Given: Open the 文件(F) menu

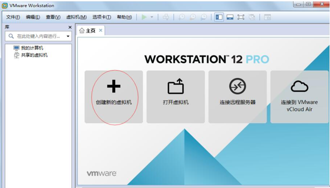Looking at the screenshot, I should click(x=13, y=17).
